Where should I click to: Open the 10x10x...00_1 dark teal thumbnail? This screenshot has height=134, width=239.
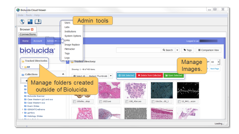coord(162,90)
